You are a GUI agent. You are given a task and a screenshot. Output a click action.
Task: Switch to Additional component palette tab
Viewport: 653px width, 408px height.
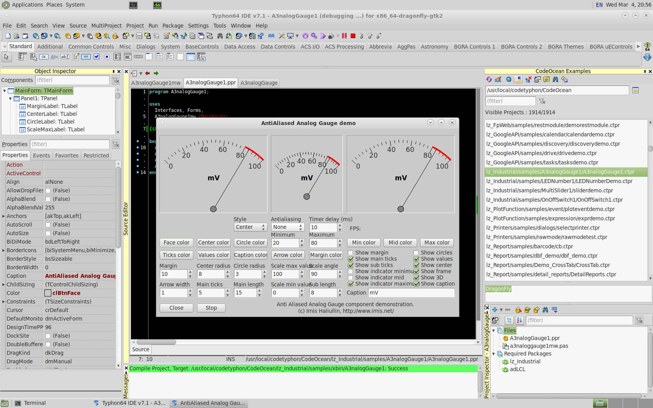50,47
